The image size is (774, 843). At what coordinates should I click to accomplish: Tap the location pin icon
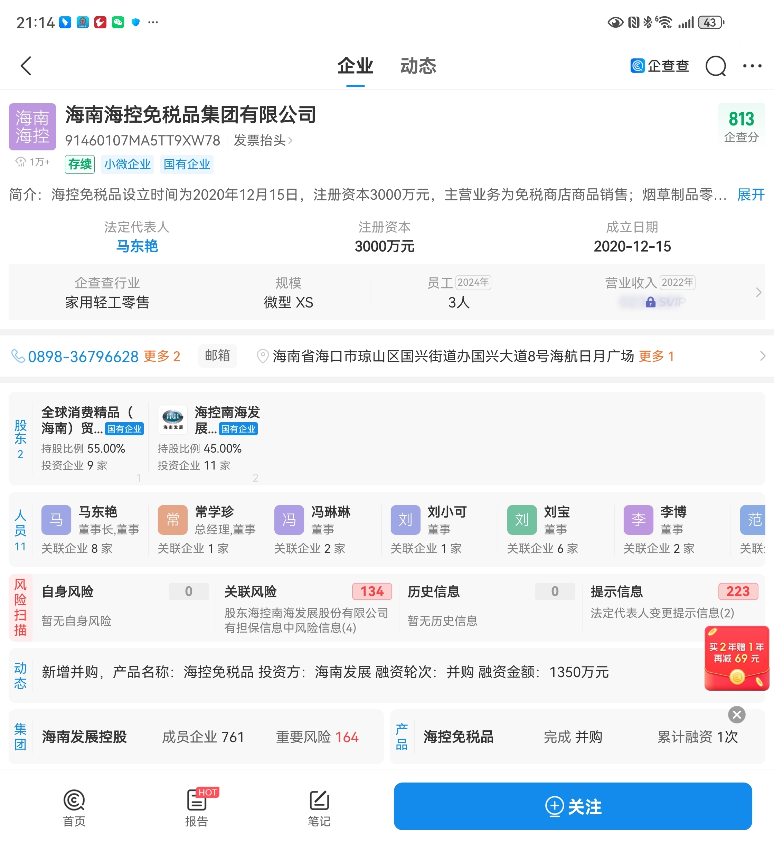pos(263,357)
